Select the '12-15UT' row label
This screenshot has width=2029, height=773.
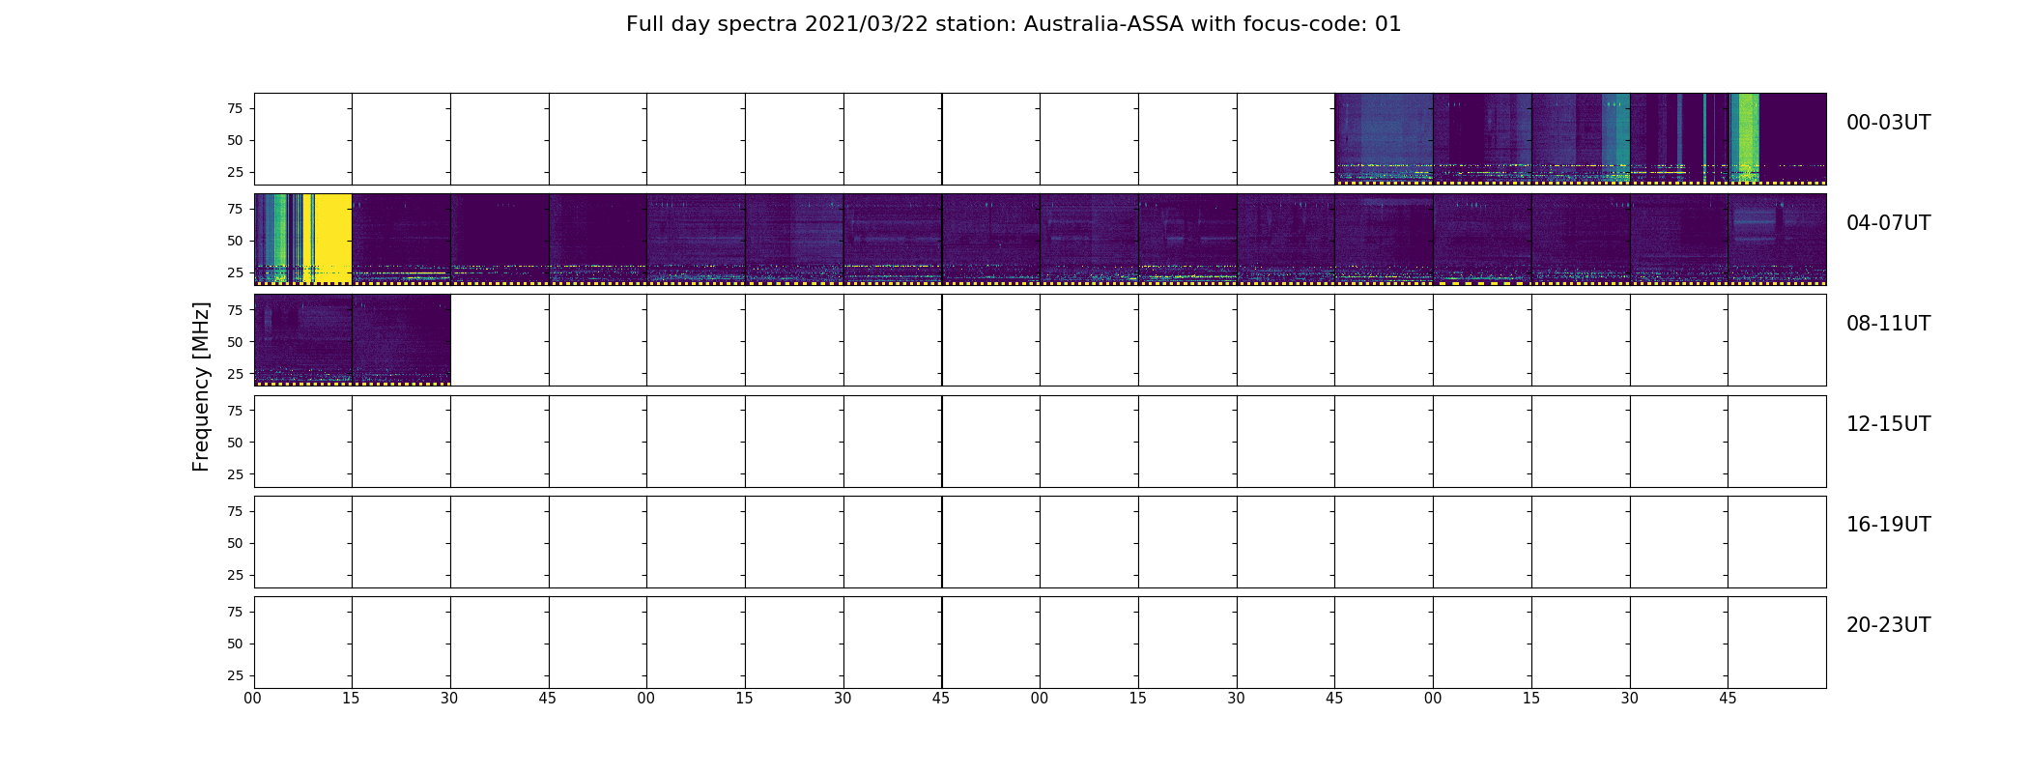1888,424
